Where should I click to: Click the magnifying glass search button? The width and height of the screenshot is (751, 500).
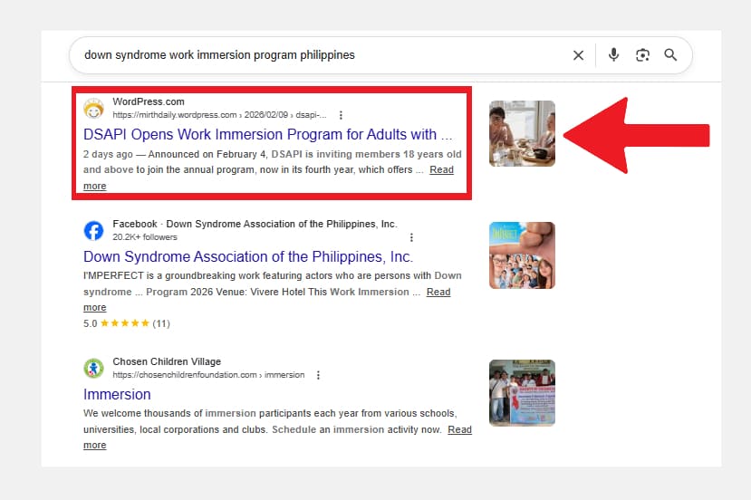[x=670, y=55]
